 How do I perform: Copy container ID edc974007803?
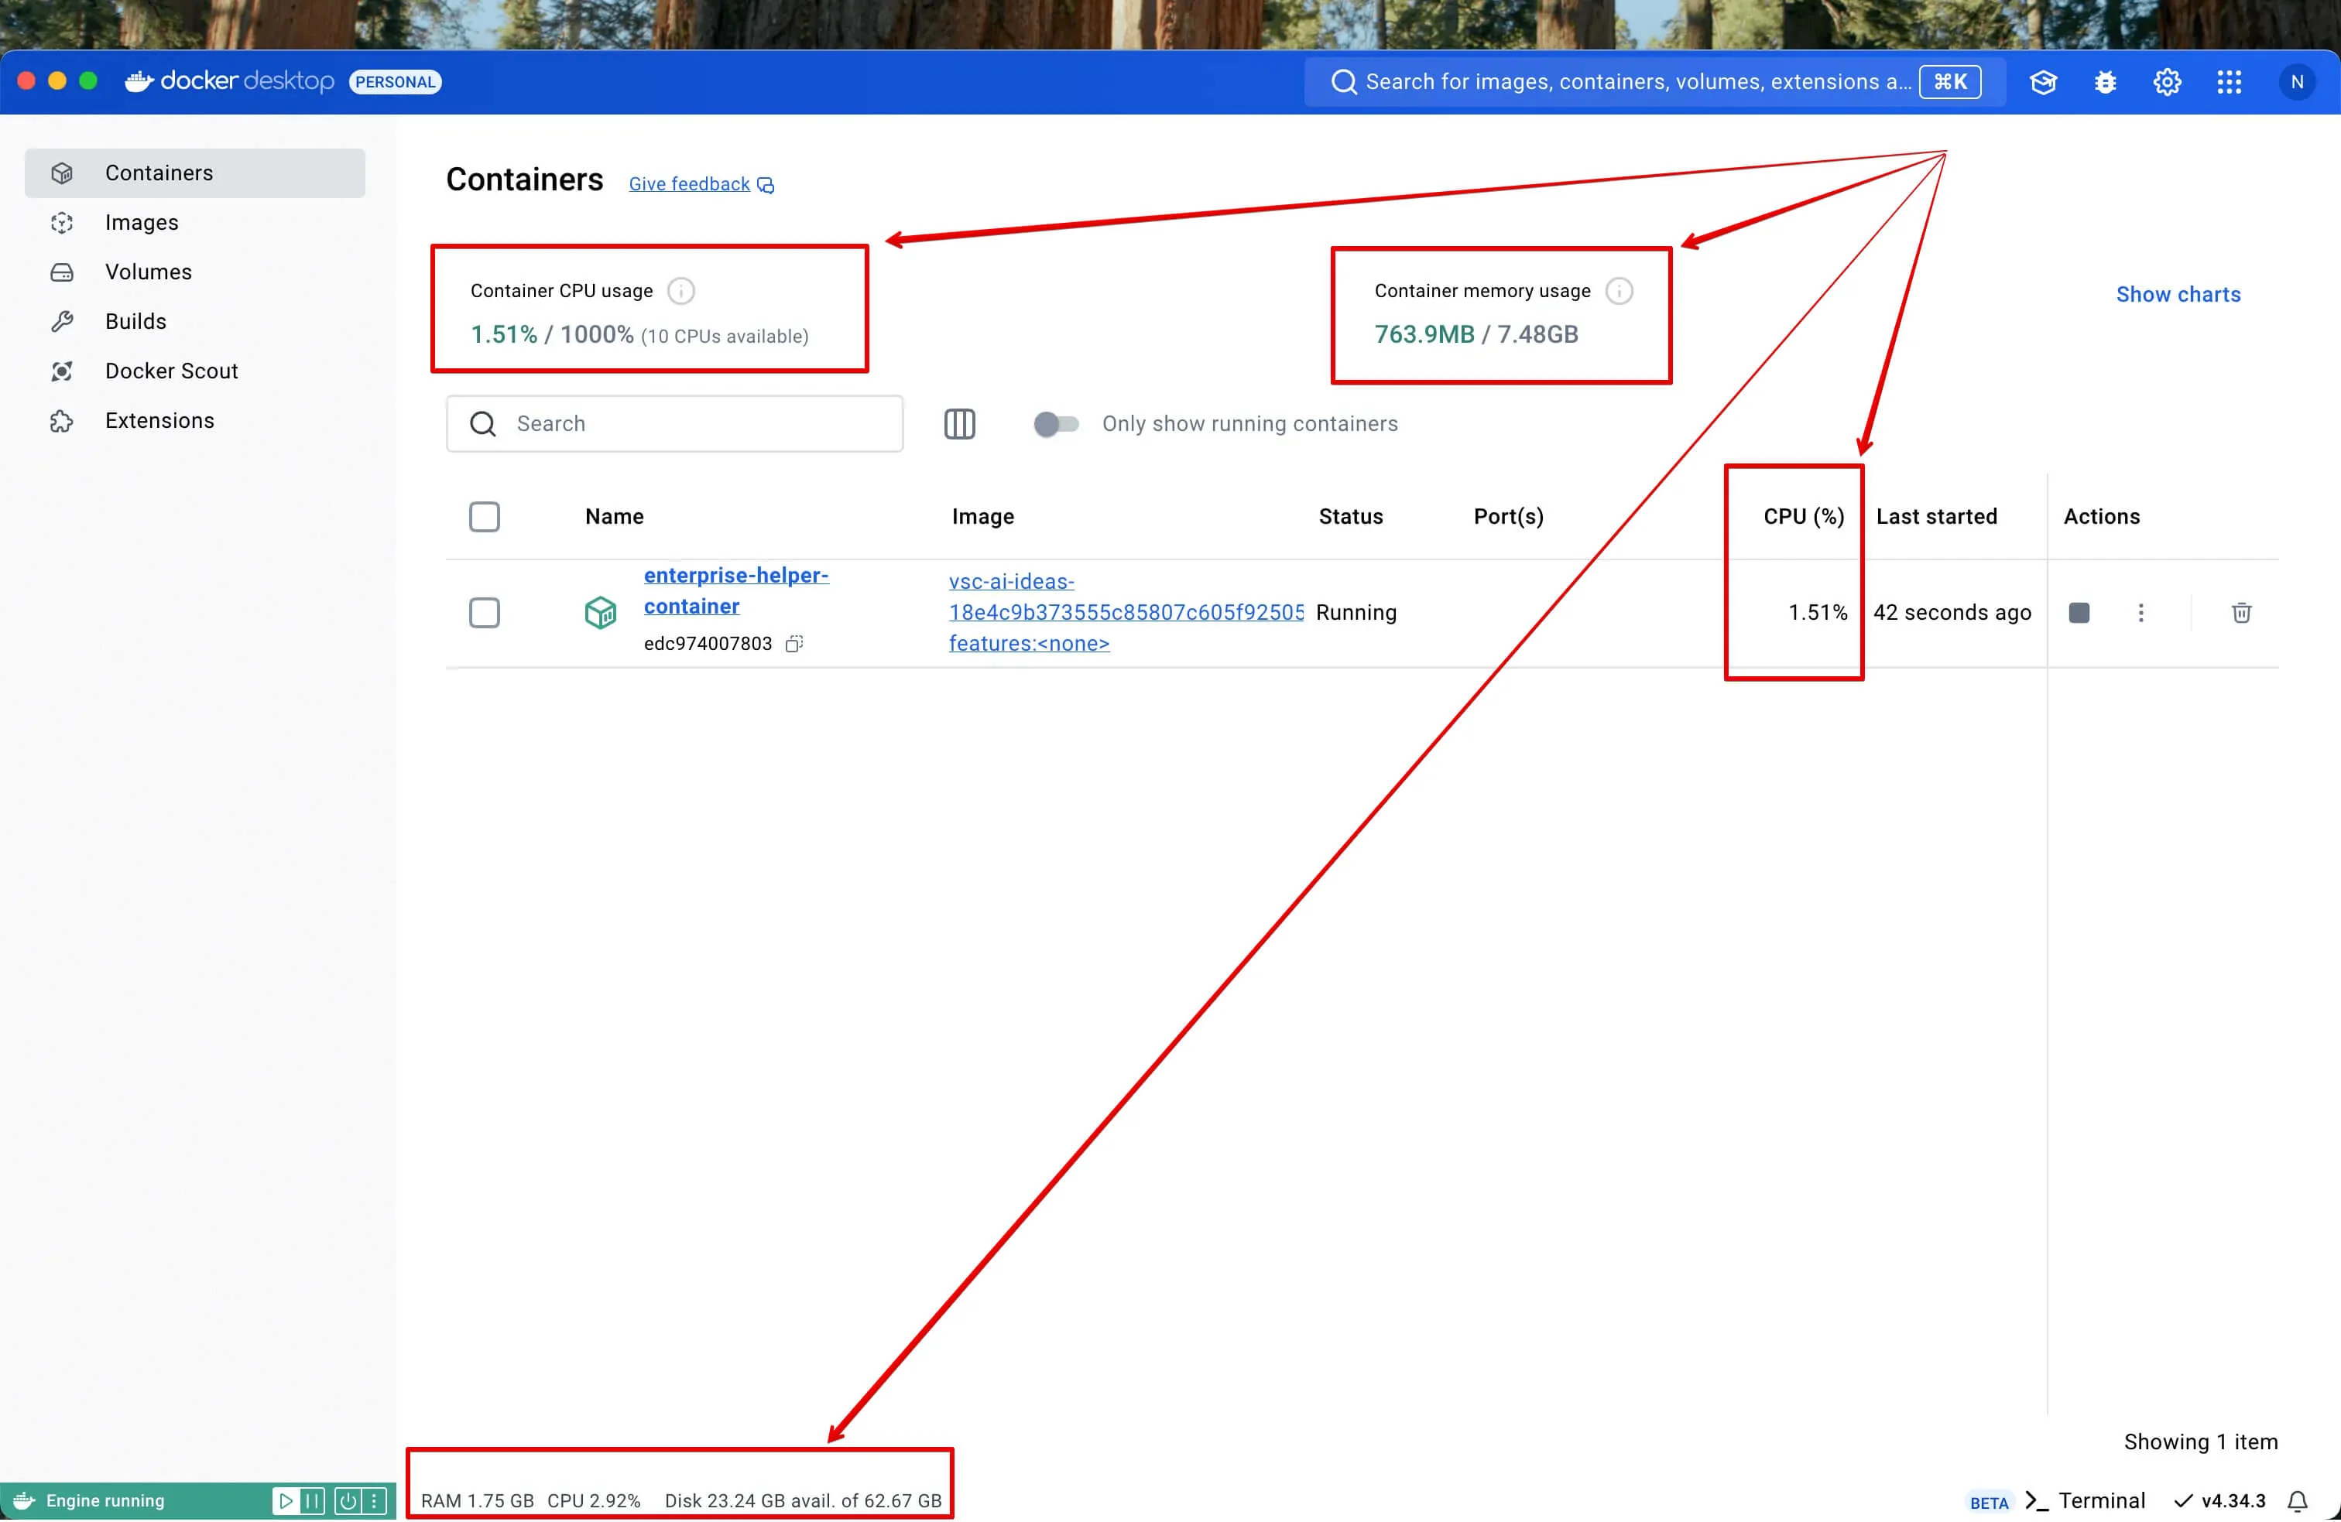click(793, 643)
